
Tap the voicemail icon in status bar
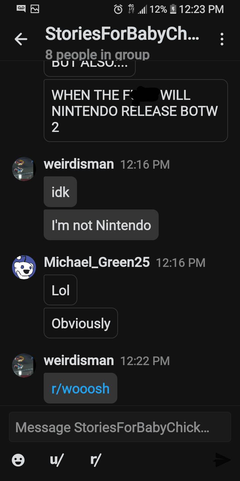click(22, 9)
